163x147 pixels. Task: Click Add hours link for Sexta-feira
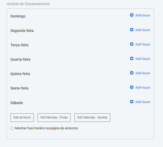pyautogui.click(x=143, y=88)
